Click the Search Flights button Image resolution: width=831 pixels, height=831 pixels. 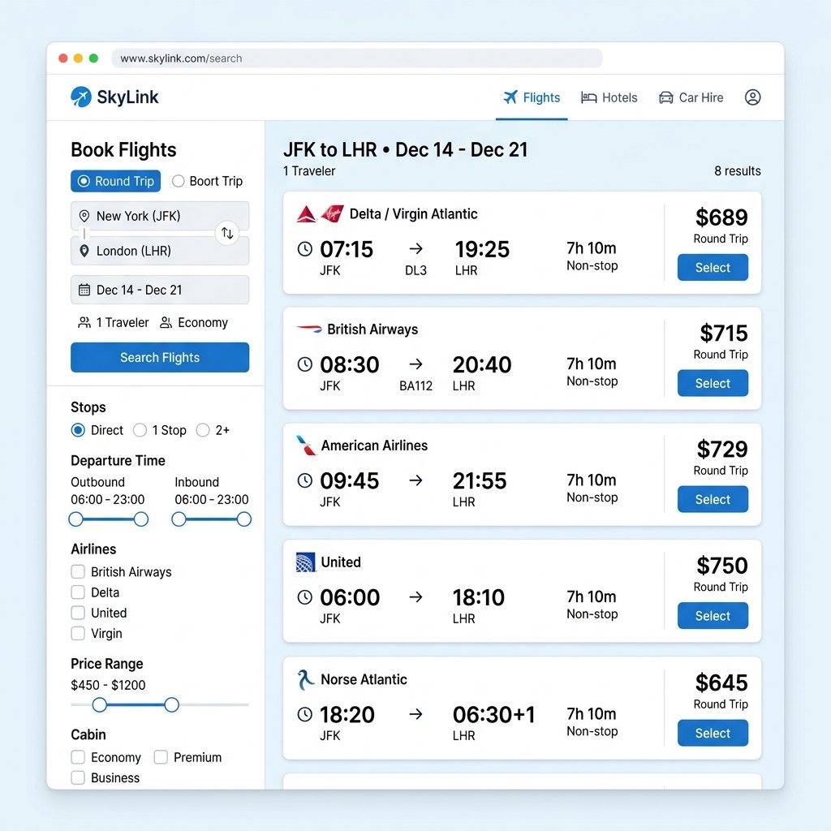pyautogui.click(x=160, y=357)
